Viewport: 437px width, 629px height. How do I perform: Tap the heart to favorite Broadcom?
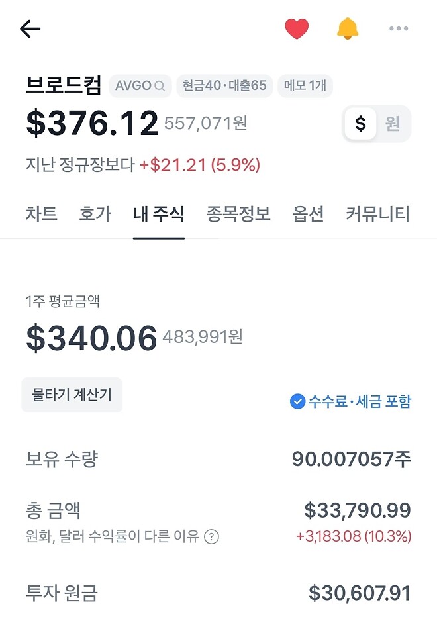pos(297,28)
